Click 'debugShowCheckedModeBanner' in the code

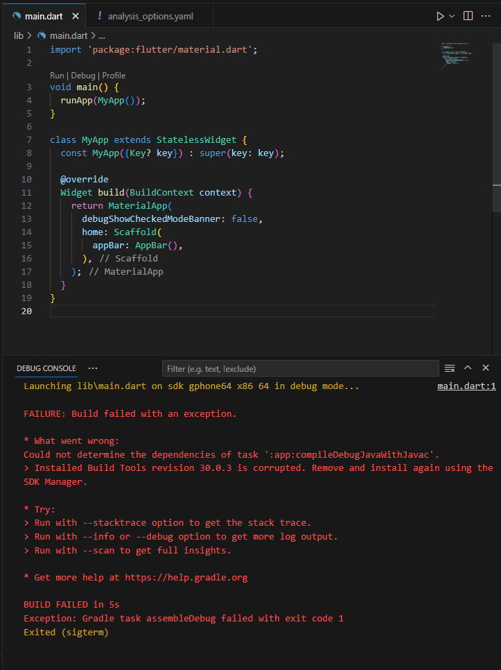[151, 218]
